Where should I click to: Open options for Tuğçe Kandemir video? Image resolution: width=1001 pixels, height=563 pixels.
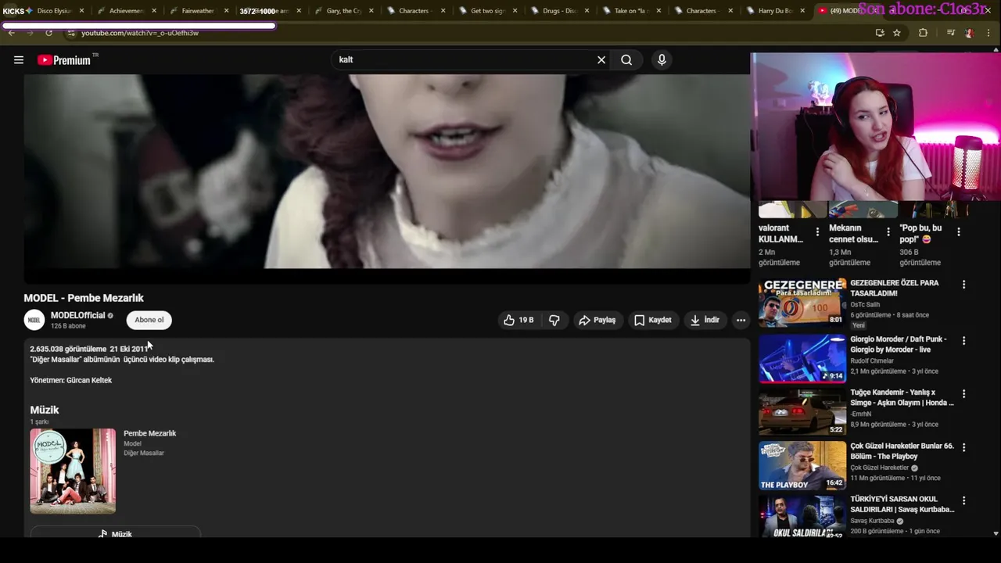[x=963, y=394]
